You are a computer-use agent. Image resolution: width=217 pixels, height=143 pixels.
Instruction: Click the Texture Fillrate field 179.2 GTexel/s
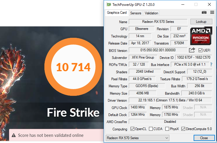point(197,79)
